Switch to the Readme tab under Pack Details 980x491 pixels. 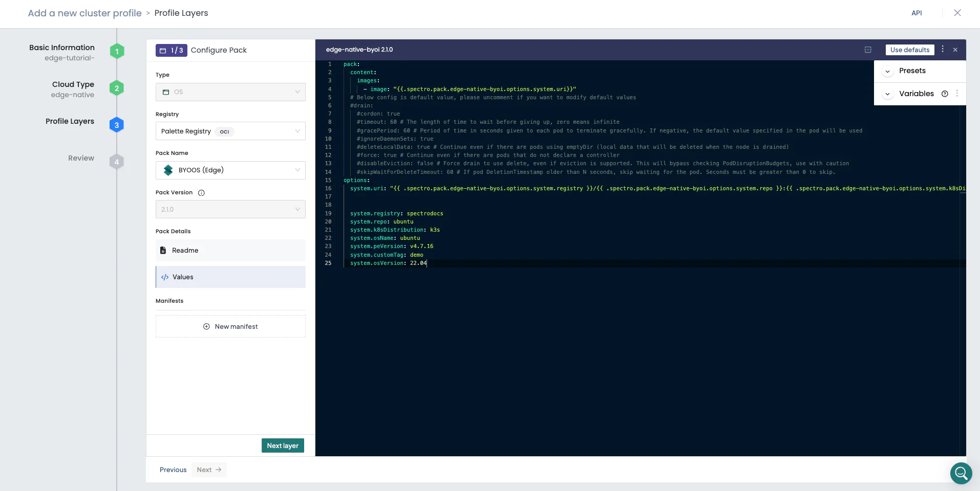[184, 250]
